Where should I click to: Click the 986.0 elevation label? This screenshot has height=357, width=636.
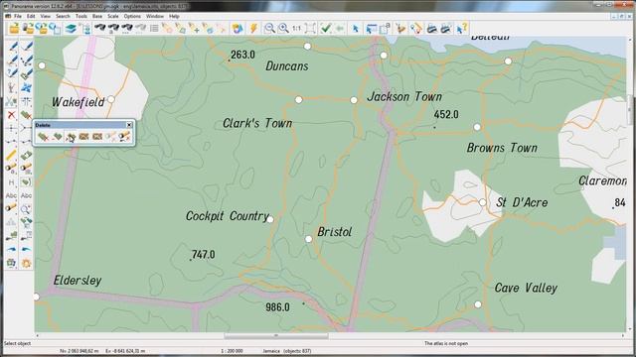tap(278, 307)
